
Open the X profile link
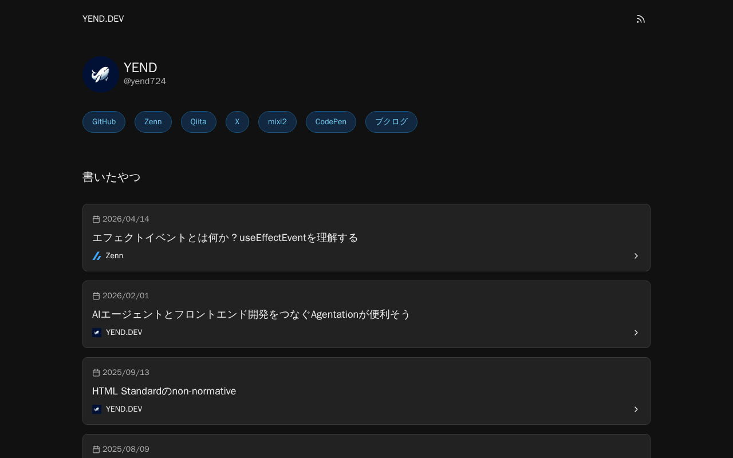click(x=237, y=122)
